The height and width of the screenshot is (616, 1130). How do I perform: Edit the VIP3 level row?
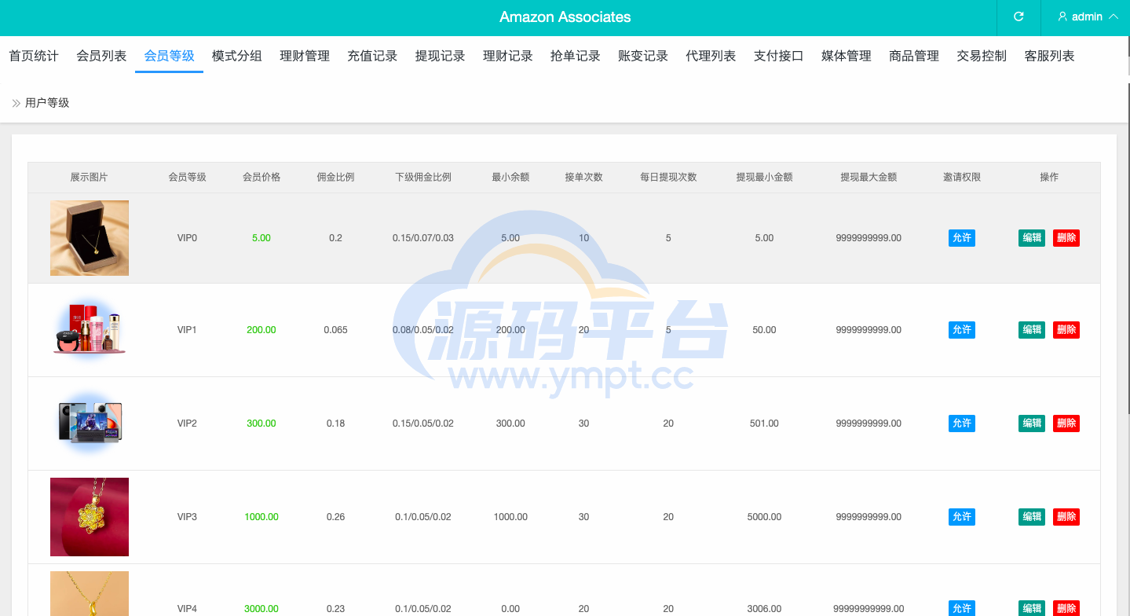pos(1032,517)
